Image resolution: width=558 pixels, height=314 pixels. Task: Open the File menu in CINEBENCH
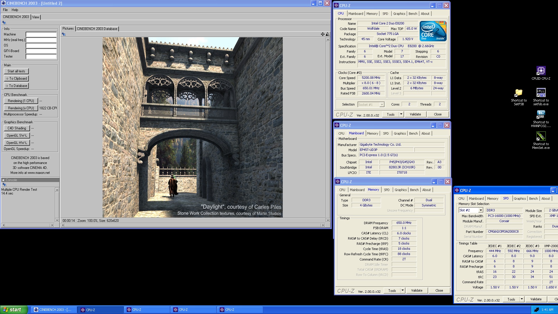coord(5,10)
